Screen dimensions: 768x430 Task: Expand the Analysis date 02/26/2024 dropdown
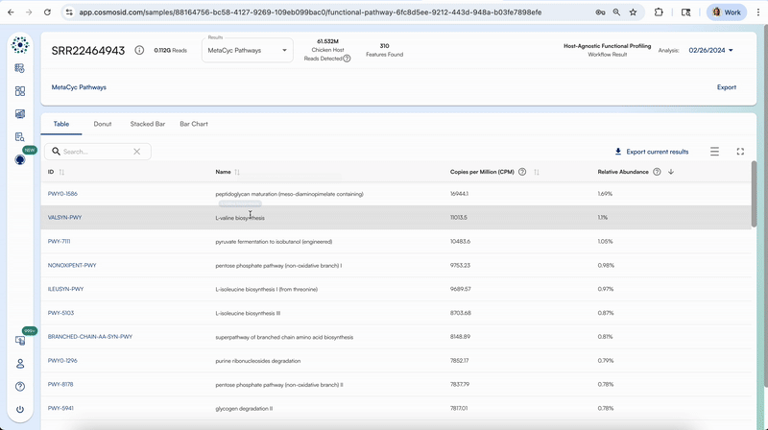(x=710, y=50)
